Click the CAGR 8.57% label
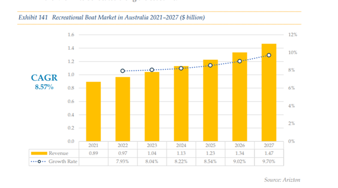Image resolution: width=338 pixels, height=188 pixels. click(44, 82)
